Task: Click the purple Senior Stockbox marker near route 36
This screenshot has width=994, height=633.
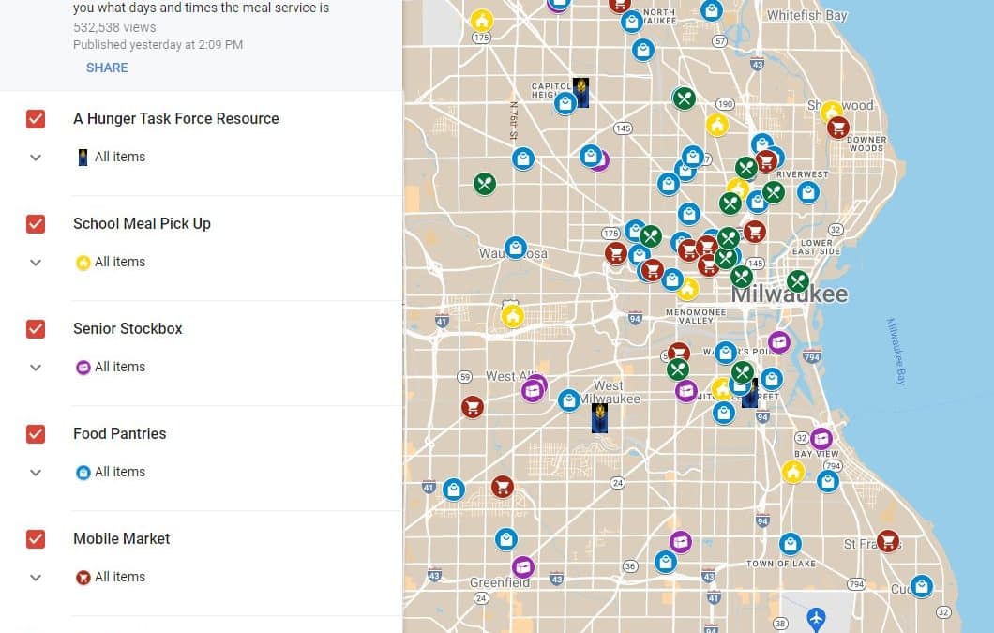Action: click(x=680, y=542)
